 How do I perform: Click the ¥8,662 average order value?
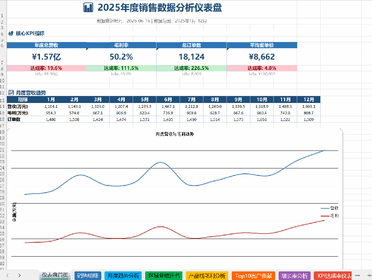coord(262,57)
